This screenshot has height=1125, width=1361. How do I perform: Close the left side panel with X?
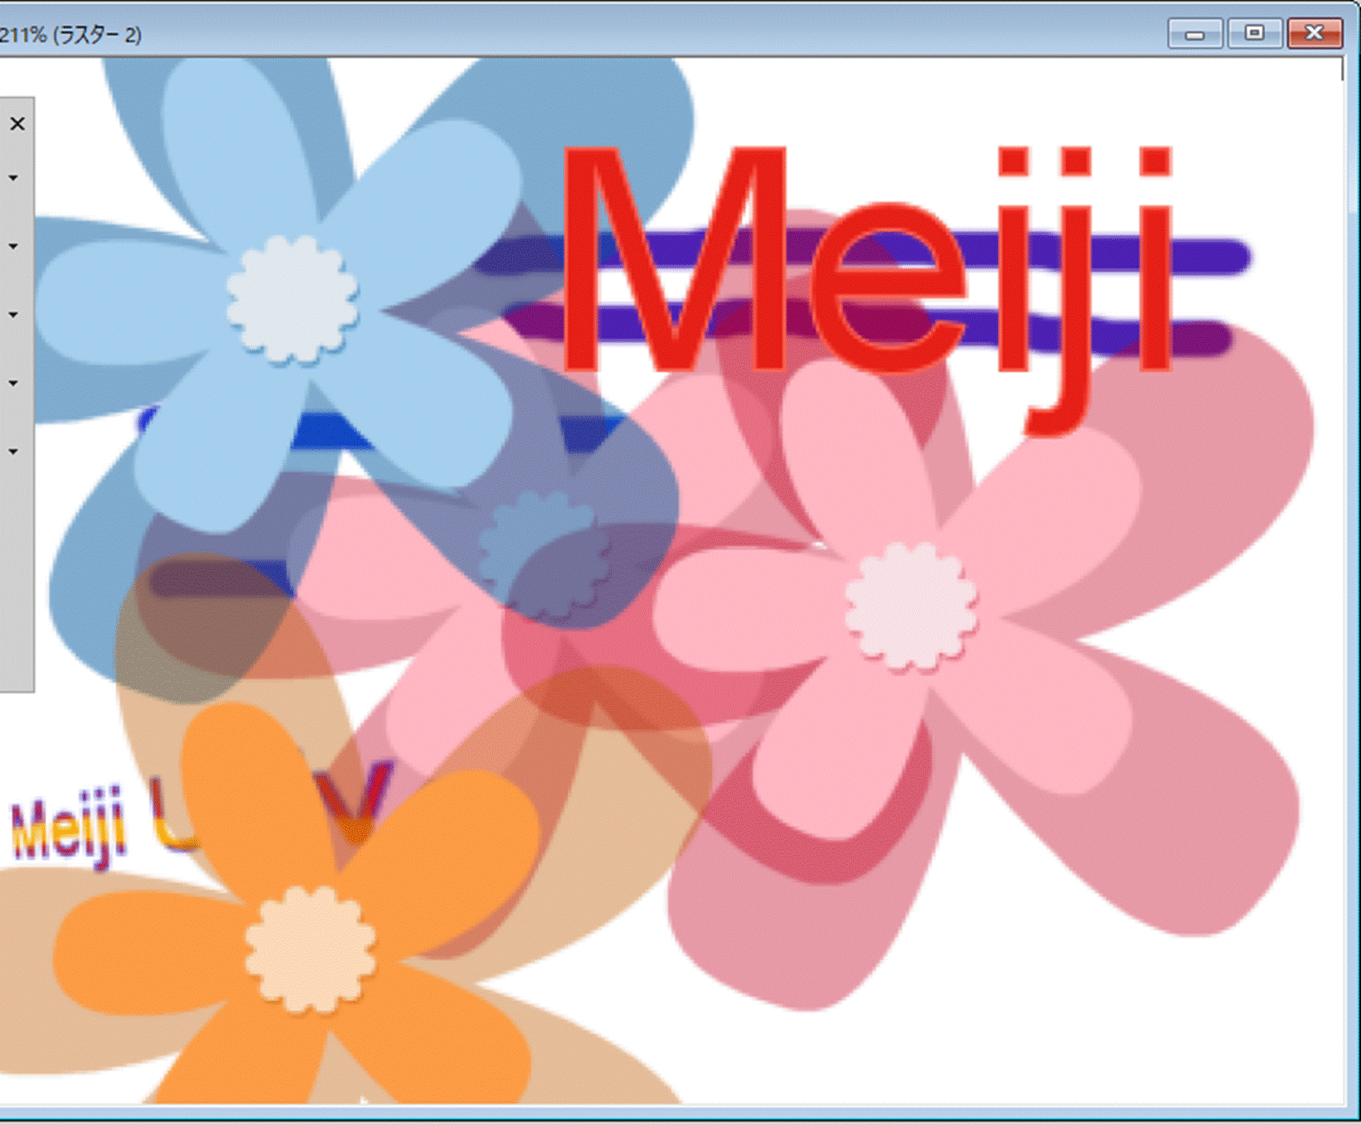(x=17, y=124)
